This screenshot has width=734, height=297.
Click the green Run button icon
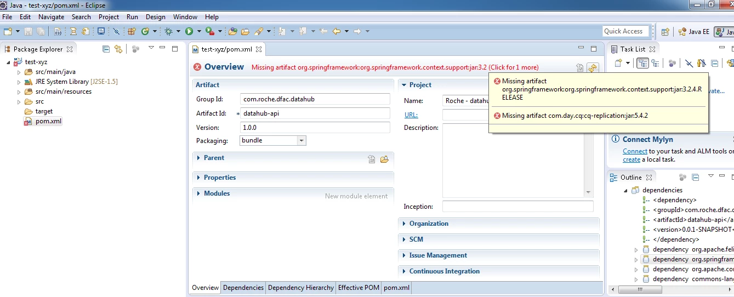click(x=189, y=32)
